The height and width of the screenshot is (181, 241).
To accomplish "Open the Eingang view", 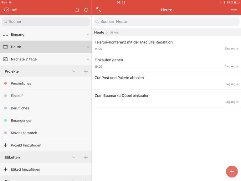I will point(46,34).
